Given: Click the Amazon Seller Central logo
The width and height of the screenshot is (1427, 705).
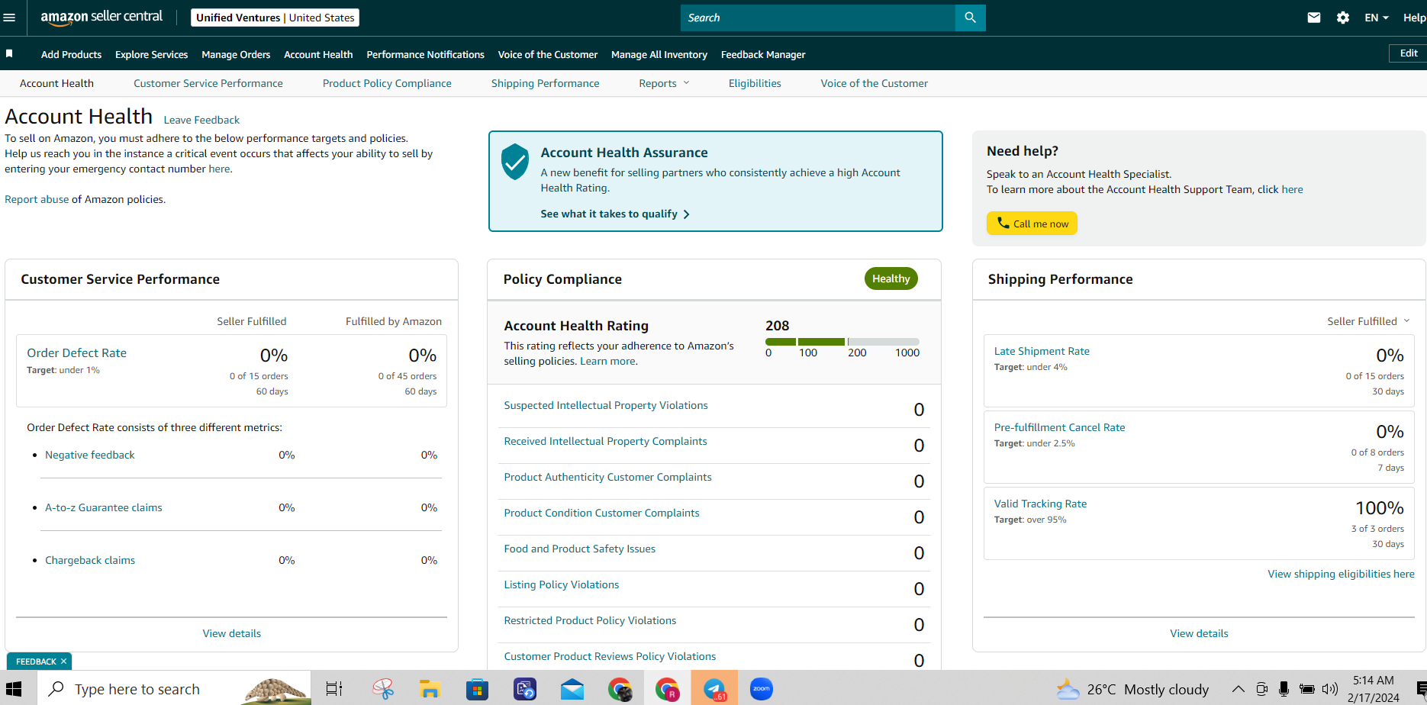Looking at the screenshot, I should 101,18.
